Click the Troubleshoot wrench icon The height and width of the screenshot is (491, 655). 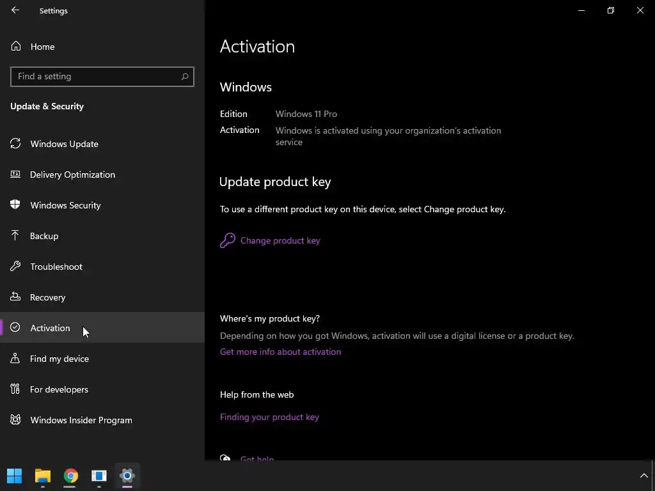pos(15,266)
